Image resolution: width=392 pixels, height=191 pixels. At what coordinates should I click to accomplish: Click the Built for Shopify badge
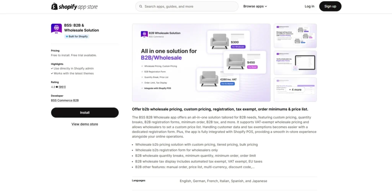pyautogui.click(x=77, y=36)
